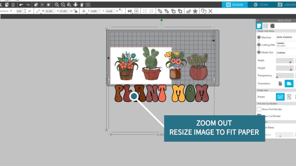Viewport: 296px width, 166px height.
Task: Click the Transparency slider
Action: coord(285,76)
